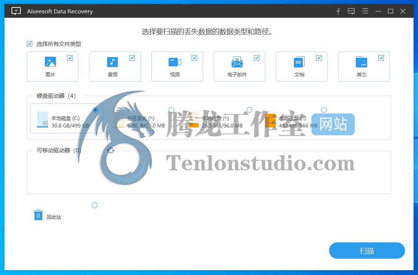This screenshot has height=275, width=418.
Task: Click 30.8 GB/499 GB size text
Action: [x=70, y=126]
